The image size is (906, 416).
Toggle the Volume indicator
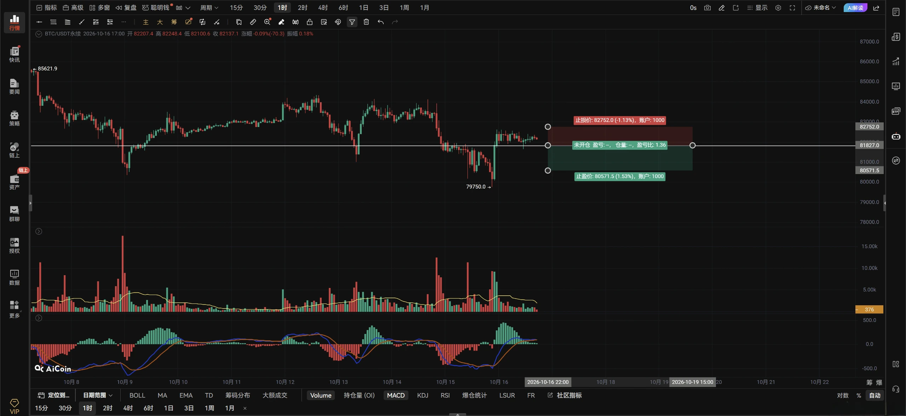[321, 395]
